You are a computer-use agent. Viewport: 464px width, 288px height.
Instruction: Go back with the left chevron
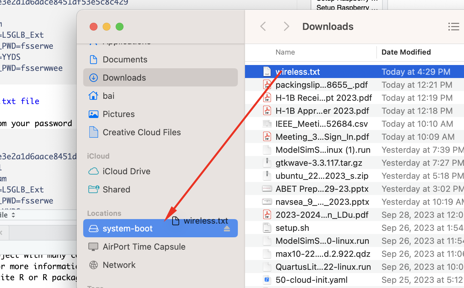(263, 27)
